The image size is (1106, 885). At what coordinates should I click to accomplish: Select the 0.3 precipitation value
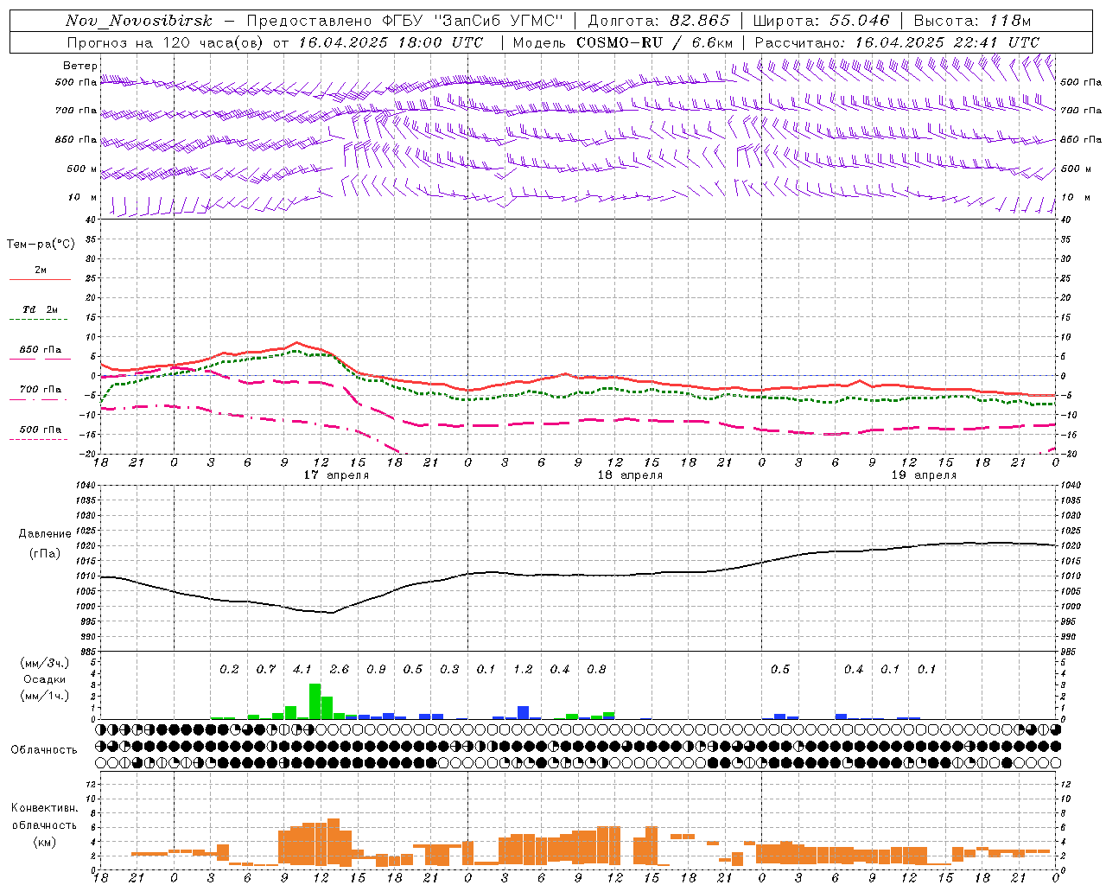click(449, 670)
